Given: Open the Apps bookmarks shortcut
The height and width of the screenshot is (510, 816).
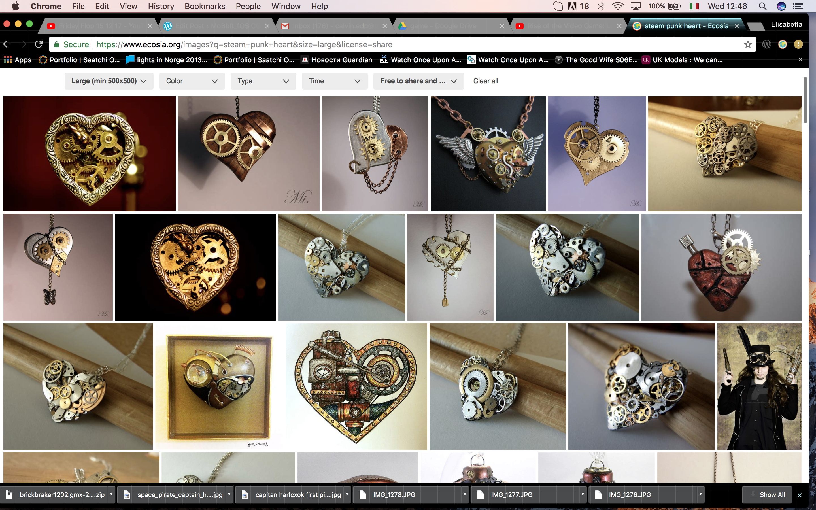Looking at the screenshot, I should 18,60.
